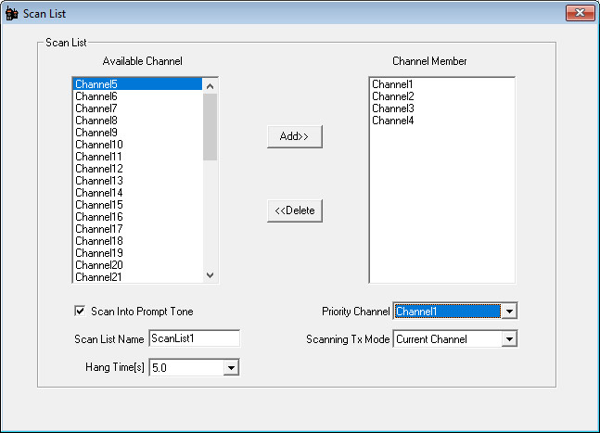Select Channel10 in Available Channel list
Image resolution: width=600 pixels, height=433 pixels.
tap(98, 145)
